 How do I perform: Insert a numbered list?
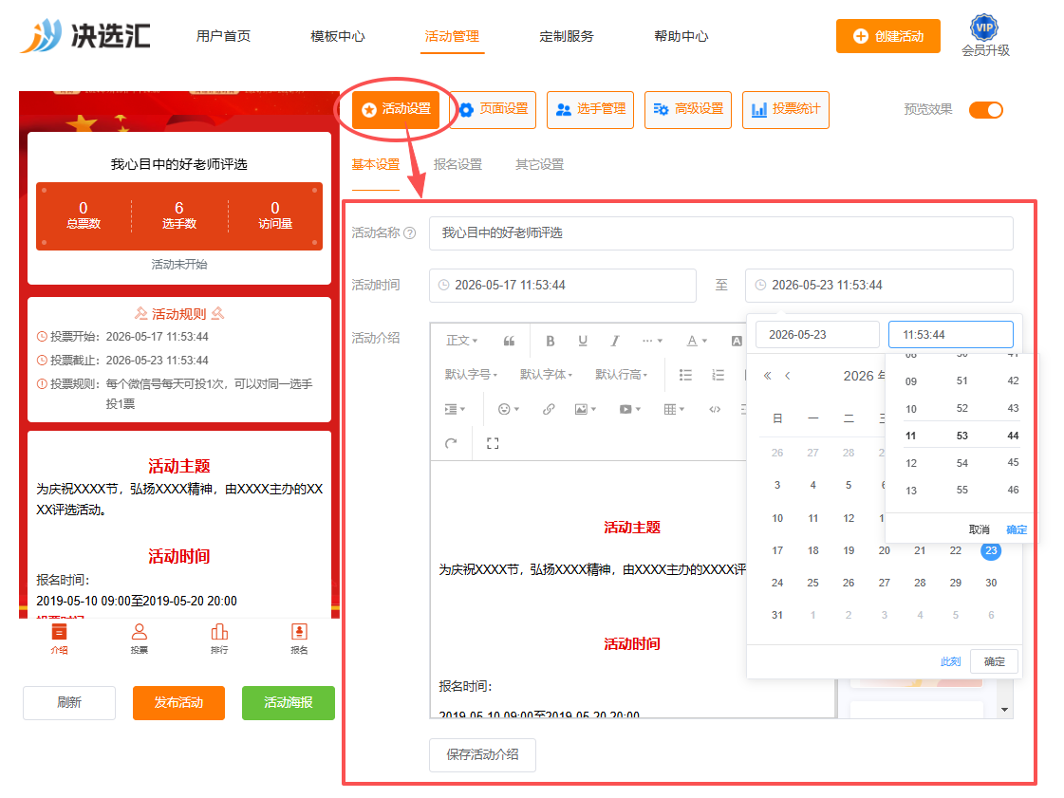(718, 375)
